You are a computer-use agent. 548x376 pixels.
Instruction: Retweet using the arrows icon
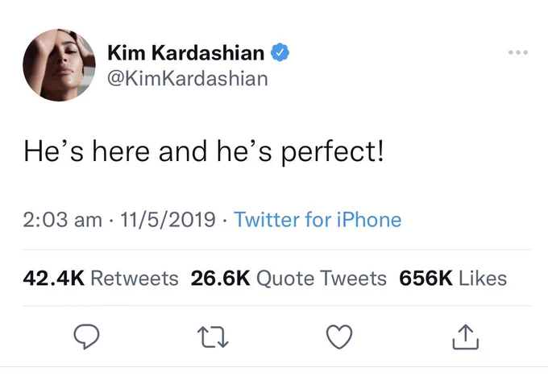point(213,337)
